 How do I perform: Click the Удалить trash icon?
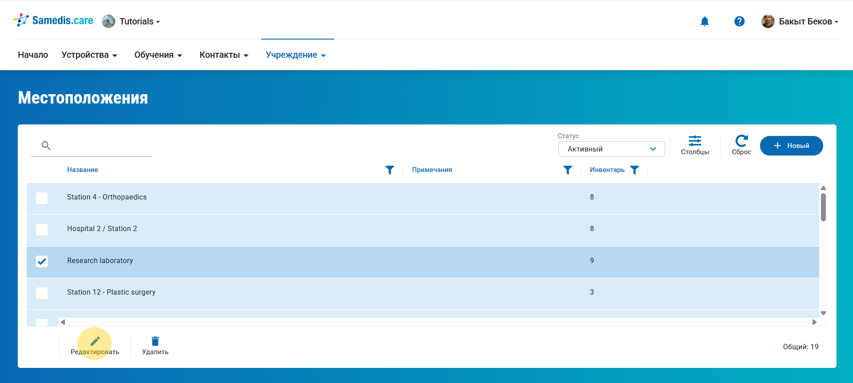click(x=155, y=341)
